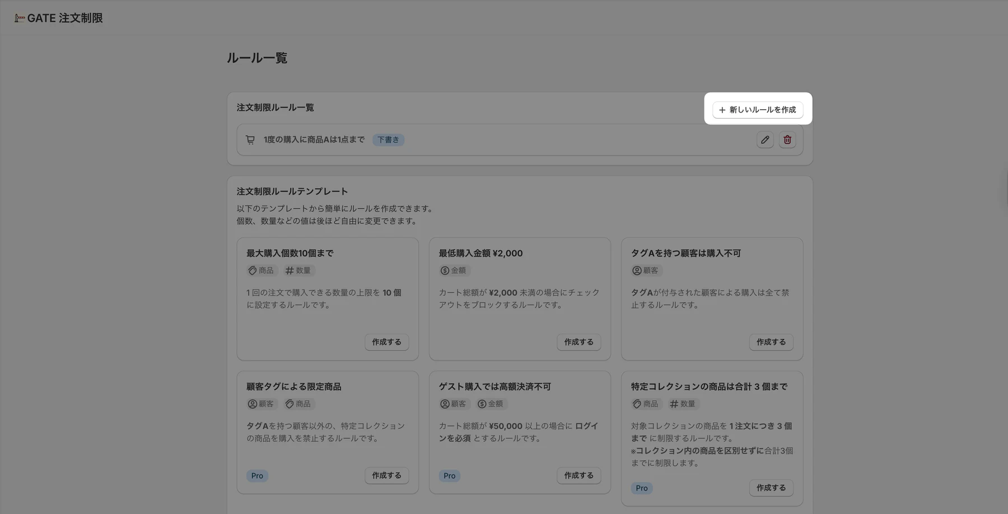Image resolution: width=1008 pixels, height=514 pixels.
Task: Click the template title 顧客タグによる限定商品
Action: point(294,386)
